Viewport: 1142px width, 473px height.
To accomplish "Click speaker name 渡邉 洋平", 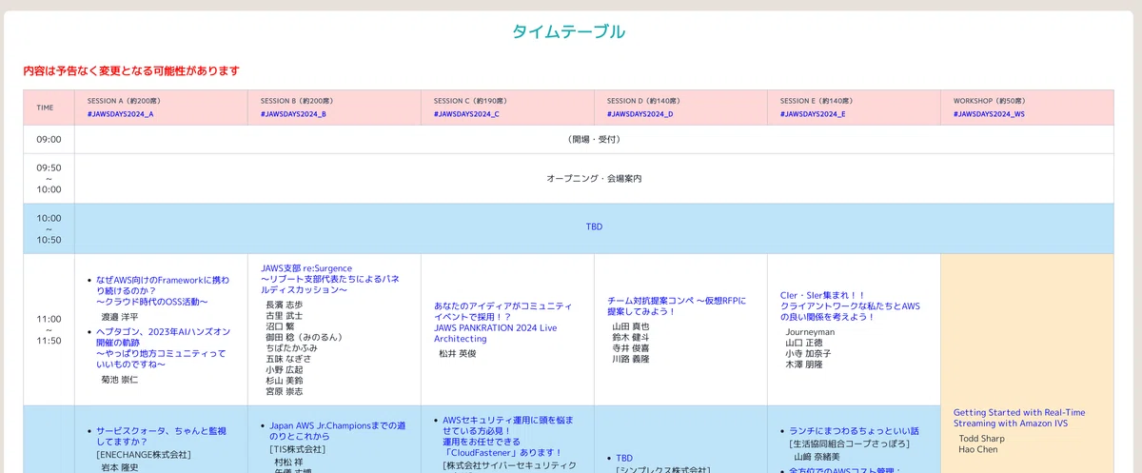I will coord(120,317).
